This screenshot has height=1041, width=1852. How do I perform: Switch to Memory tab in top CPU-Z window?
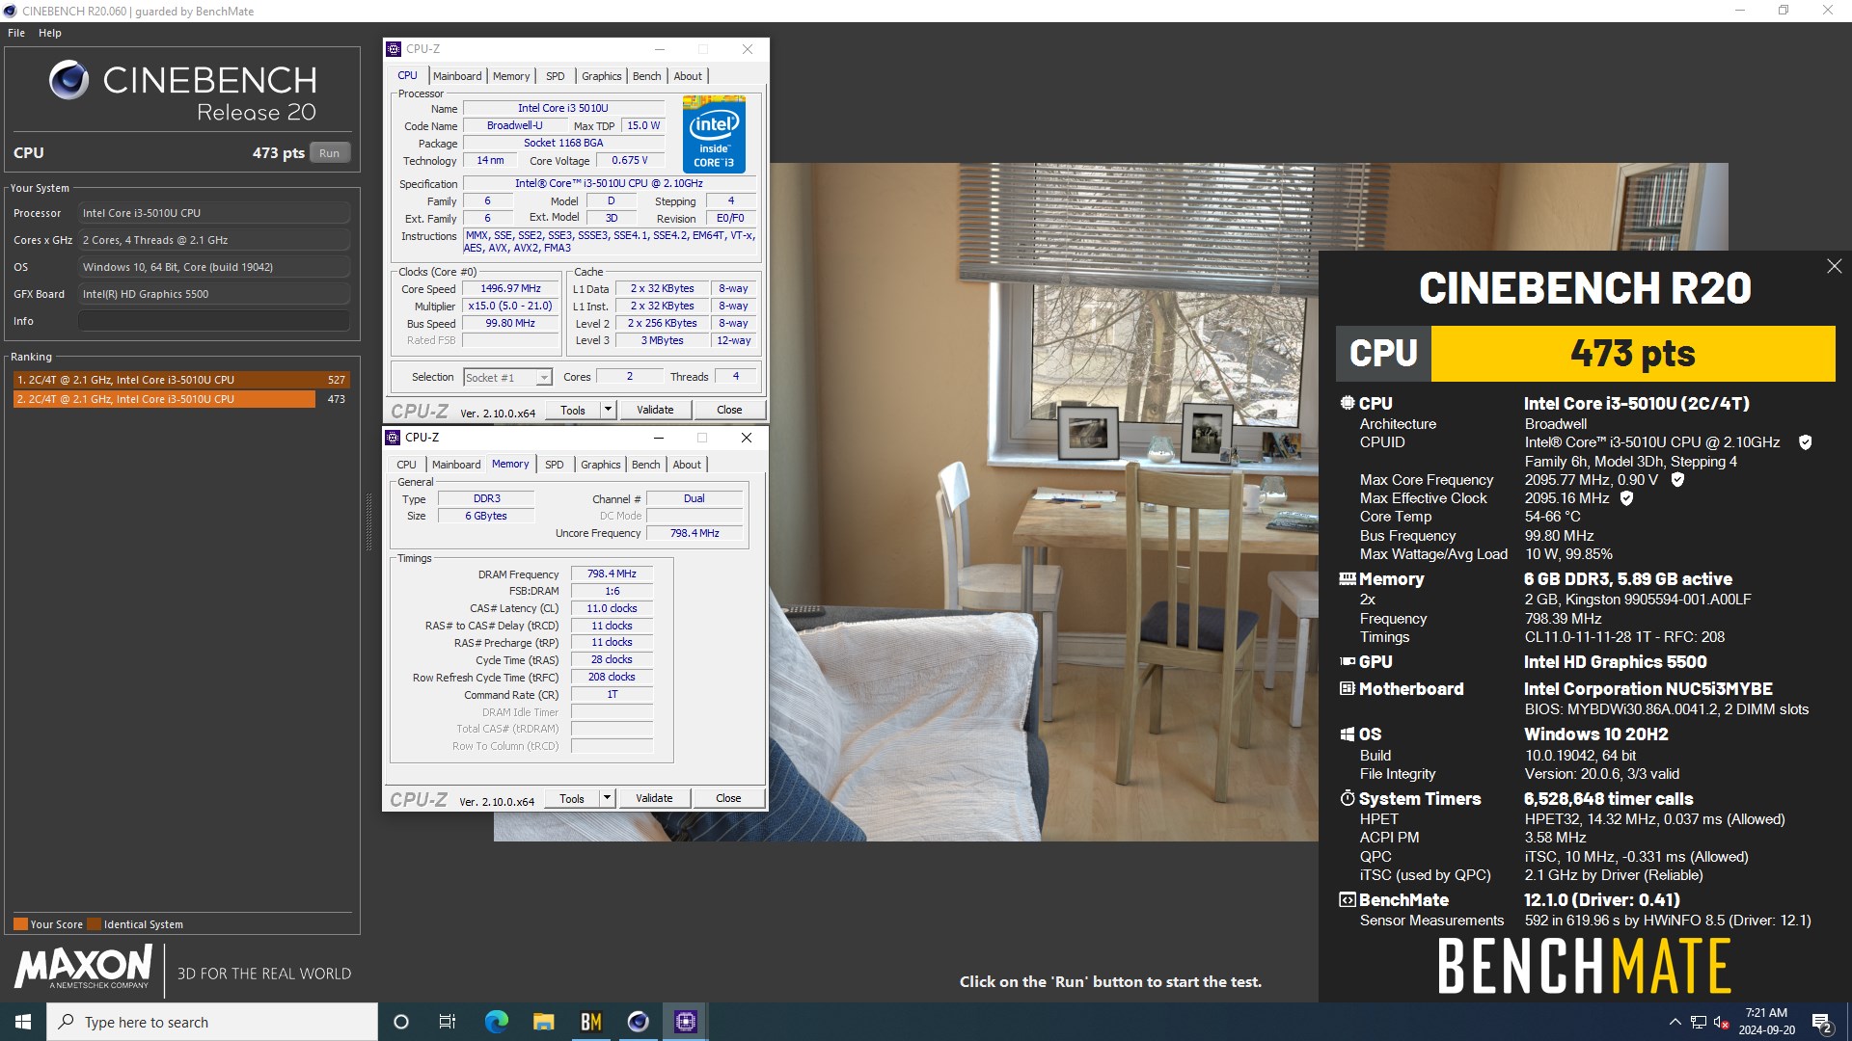[511, 76]
